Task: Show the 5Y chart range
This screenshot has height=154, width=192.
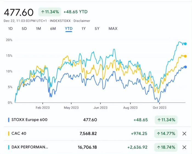Action: 97,29
